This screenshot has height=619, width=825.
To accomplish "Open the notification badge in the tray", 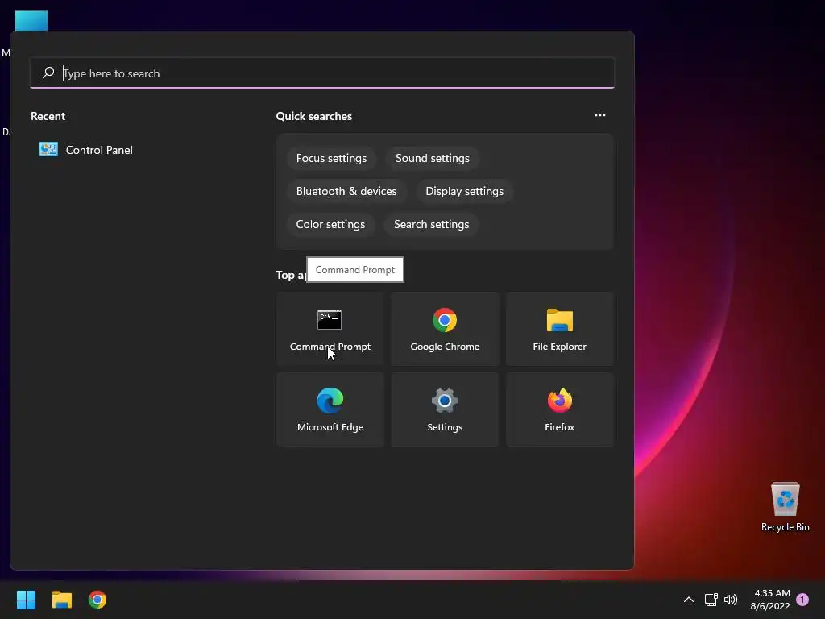I will 802,600.
